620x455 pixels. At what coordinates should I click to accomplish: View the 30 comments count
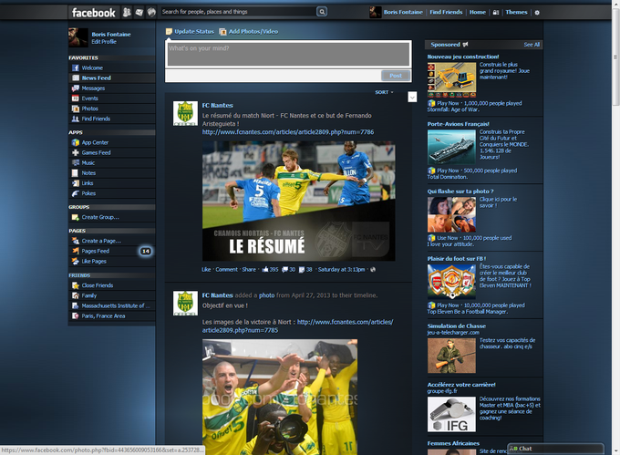tap(289, 270)
